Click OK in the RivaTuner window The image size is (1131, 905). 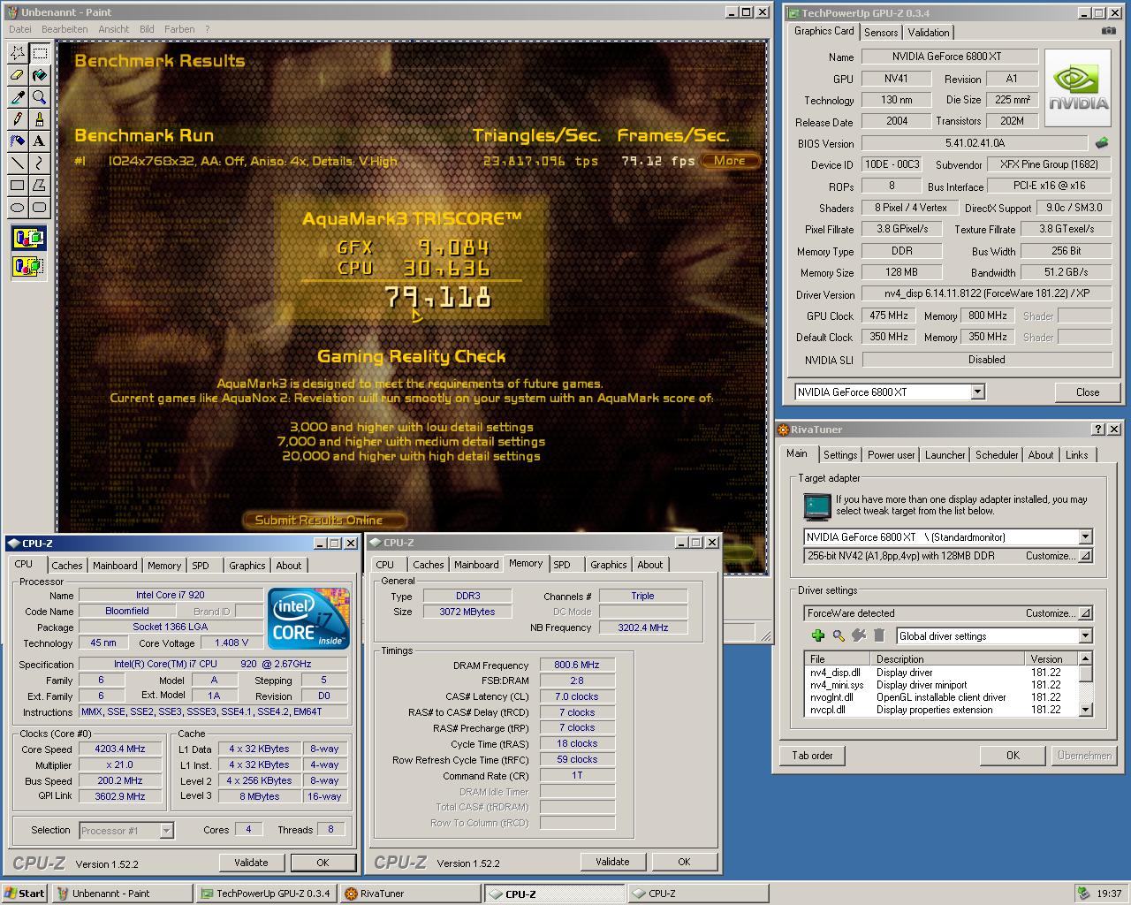point(1013,756)
